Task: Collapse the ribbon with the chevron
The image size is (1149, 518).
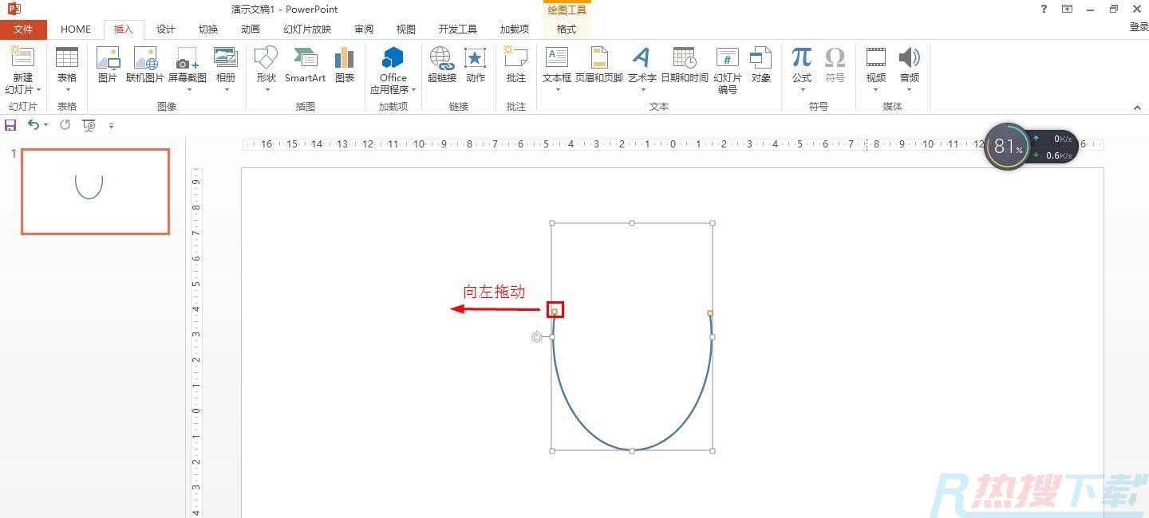Action: (1137, 106)
